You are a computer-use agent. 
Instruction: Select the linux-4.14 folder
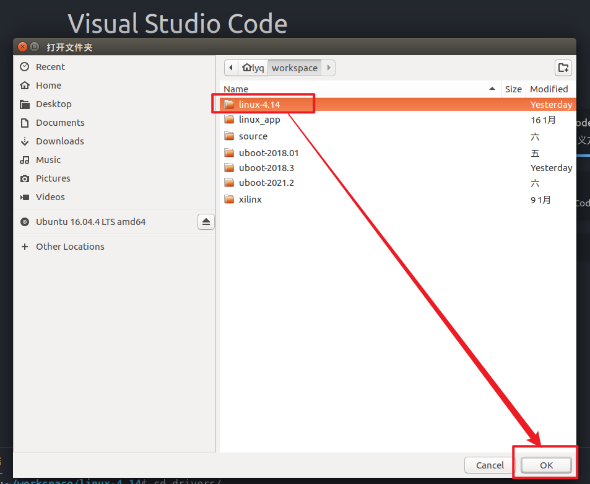coord(397,105)
